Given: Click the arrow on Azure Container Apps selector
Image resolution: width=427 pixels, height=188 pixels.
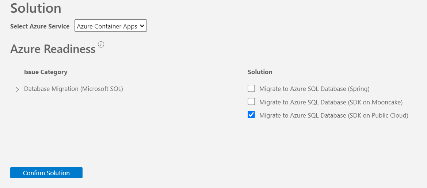Looking at the screenshot, I should [142, 26].
